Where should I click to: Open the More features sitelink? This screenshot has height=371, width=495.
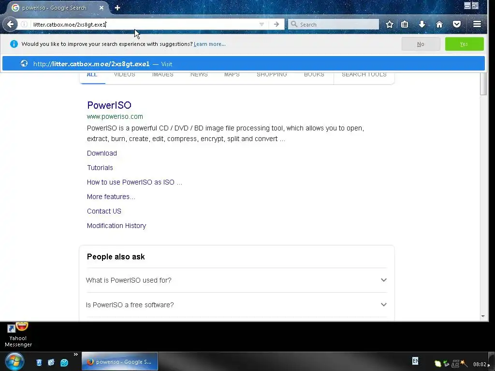pyautogui.click(x=111, y=197)
